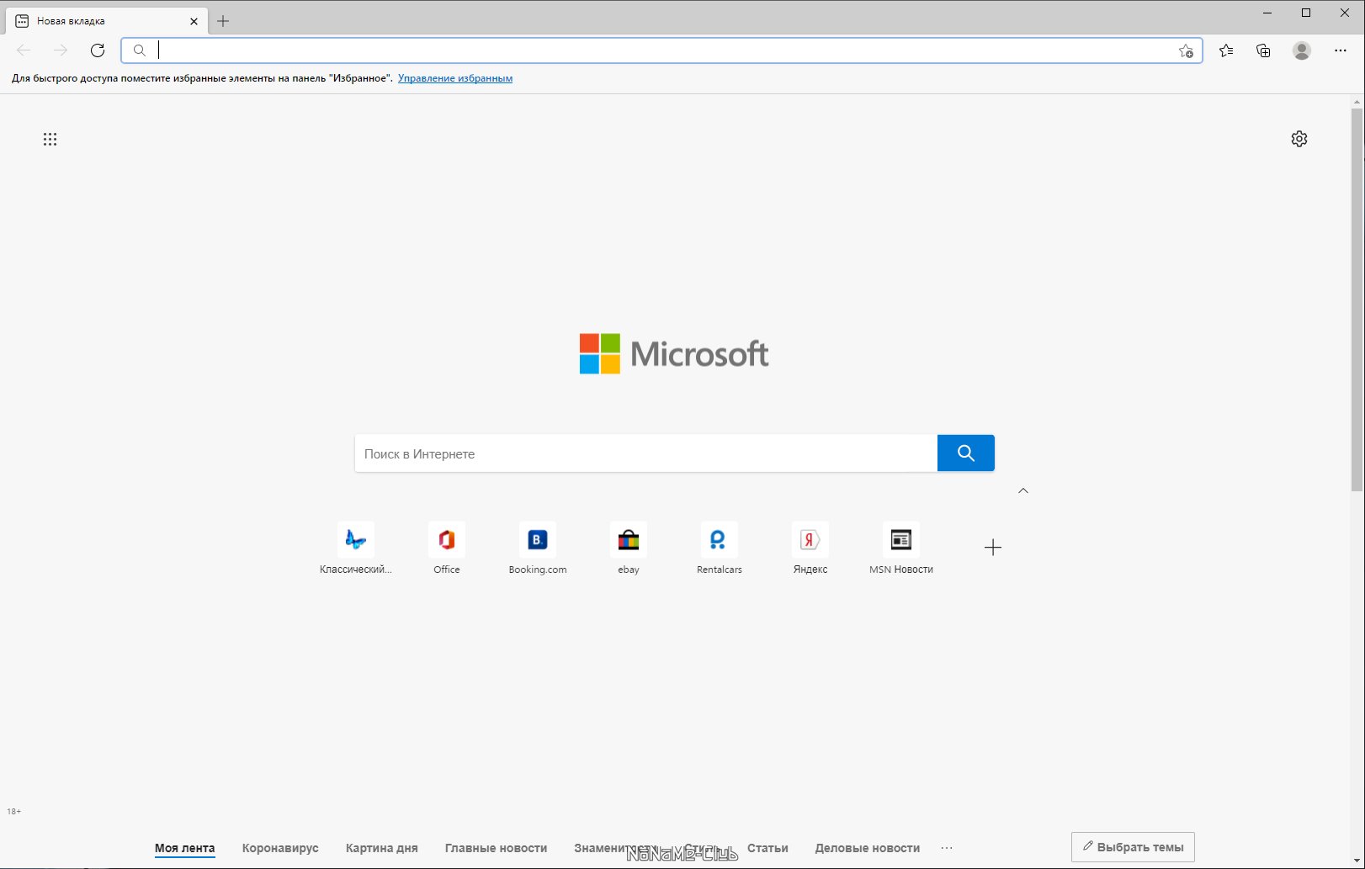Open the app launcher grid icon
1365x869 pixels.
pos(50,139)
